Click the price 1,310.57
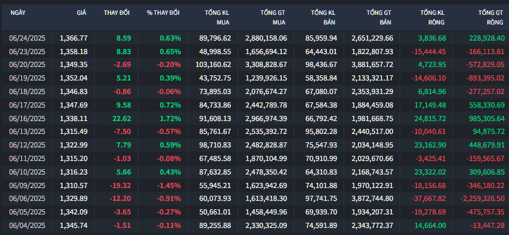The width and height of the screenshot is (509, 235). tap(74, 185)
